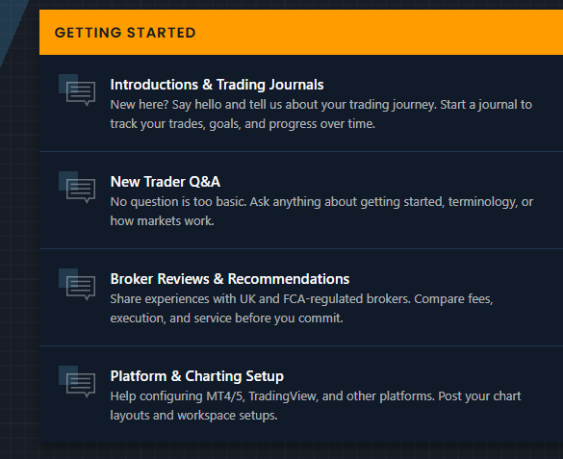
Task: Open the Platform & Charting Setup forum
Action: 196,376
